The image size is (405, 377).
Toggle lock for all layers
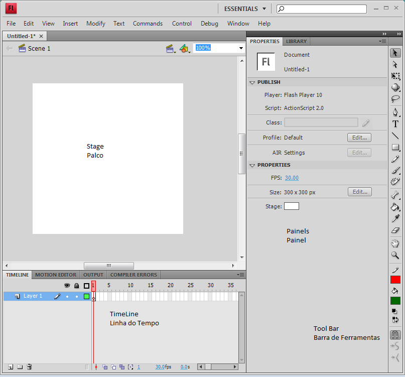(x=76, y=286)
